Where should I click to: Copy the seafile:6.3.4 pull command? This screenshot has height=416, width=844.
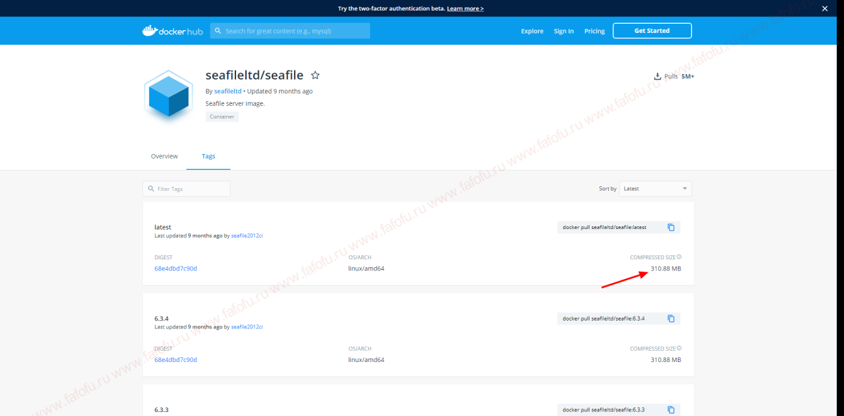[x=671, y=319]
